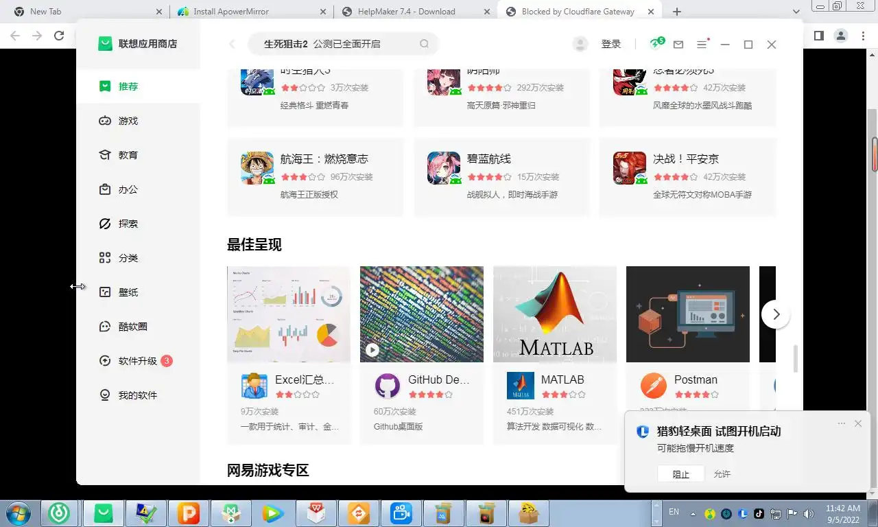Reload the browser page

pos(59,36)
